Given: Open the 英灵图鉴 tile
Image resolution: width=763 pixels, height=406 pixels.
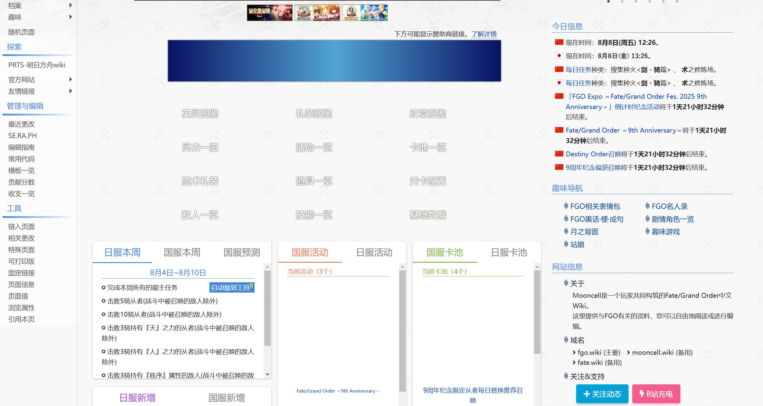Looking at the screenshot, I should click(200, 114).
